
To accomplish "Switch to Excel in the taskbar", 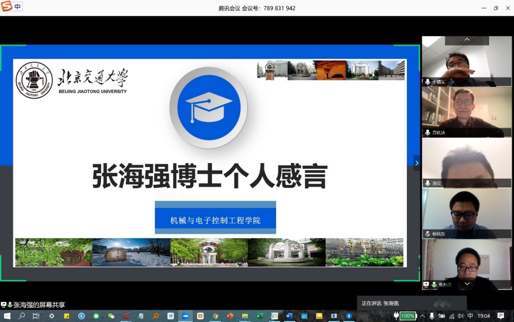I will click(260, 316).
